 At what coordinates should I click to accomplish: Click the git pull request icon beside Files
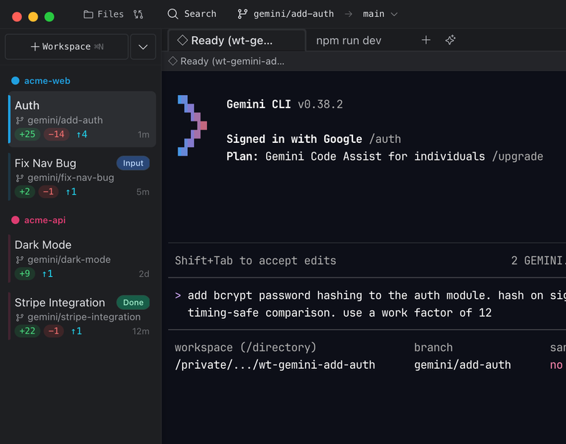click(139, 14)
